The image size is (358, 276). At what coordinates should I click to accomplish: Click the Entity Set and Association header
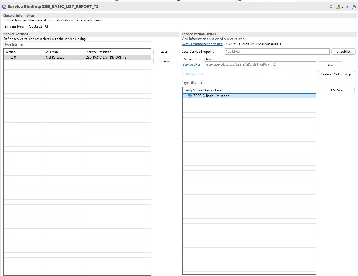coord(249,90)
